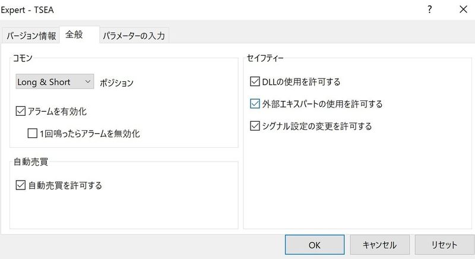Click the キャンセル button
Screen dimensions: 475x259
pyautogui.click(x=379, y=244)
